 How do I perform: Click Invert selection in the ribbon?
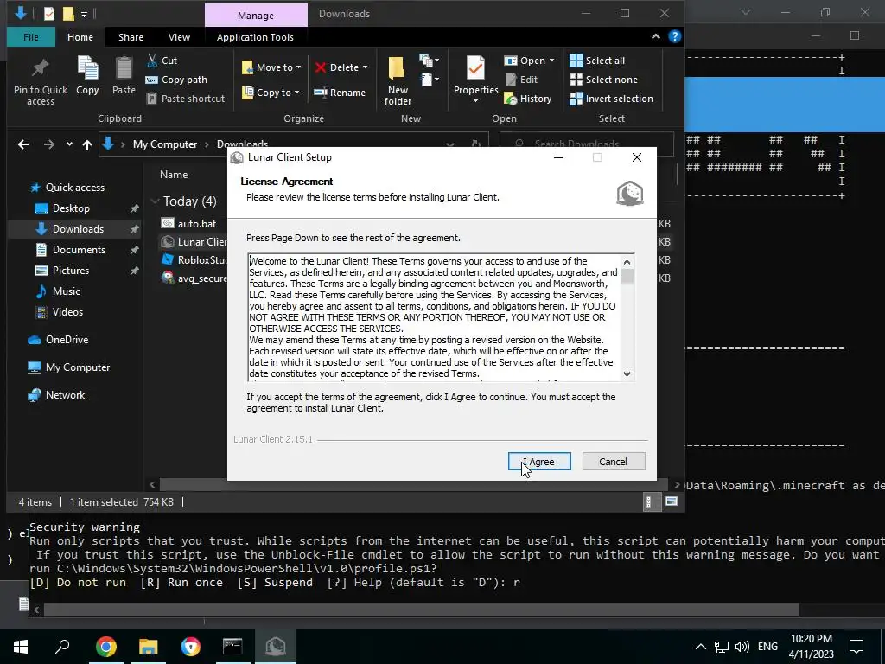[x=611, y=99]
